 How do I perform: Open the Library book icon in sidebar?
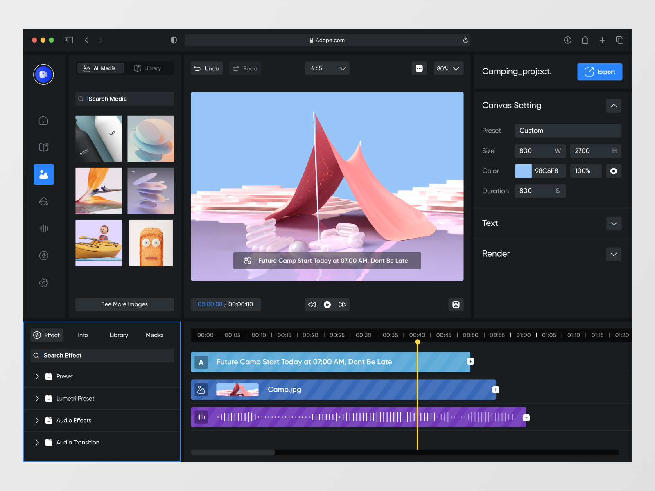pos(43,147)
